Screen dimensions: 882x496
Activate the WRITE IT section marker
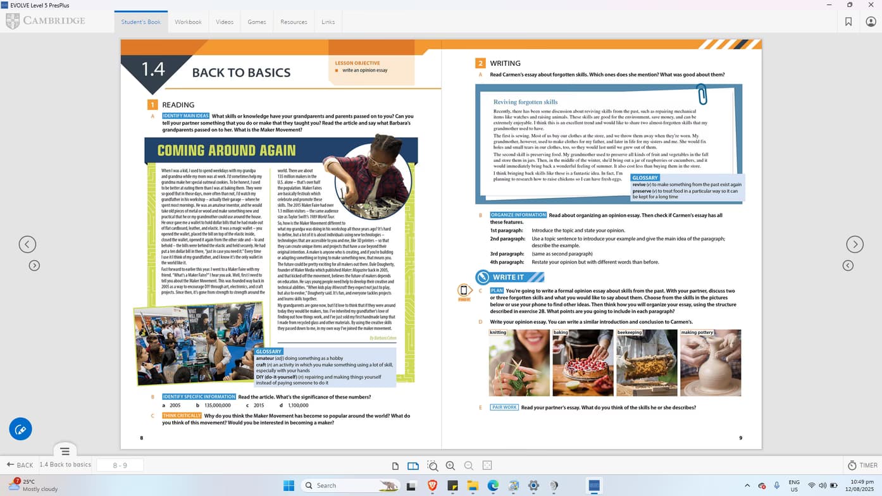(x=510, y=276)
